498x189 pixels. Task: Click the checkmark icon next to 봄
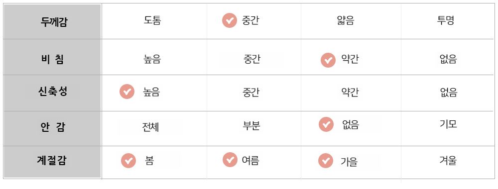click(128, 161)
